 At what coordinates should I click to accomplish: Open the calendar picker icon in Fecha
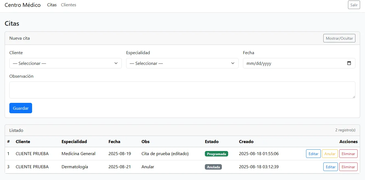pos(349,63)
